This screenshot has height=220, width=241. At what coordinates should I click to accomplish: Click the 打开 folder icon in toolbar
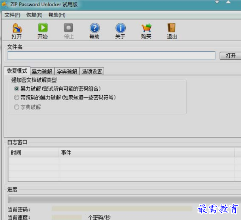(x=17, y=28)
